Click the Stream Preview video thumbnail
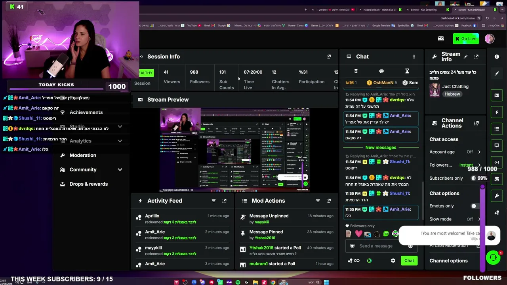The height and width of the screenshot is (285, 507). (234, 150)
